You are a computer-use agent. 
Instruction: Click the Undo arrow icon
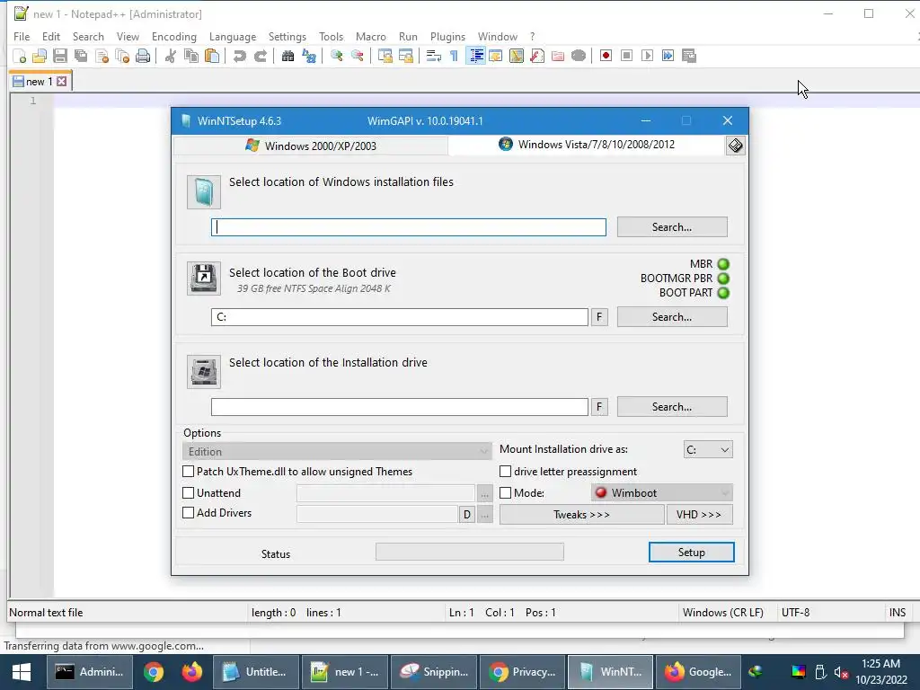[x=239, y=56]
